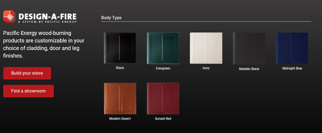This screenshot has height=133, width=322.
Task: Click the Sunset Red label text
Action: click(x=163, y=119)
